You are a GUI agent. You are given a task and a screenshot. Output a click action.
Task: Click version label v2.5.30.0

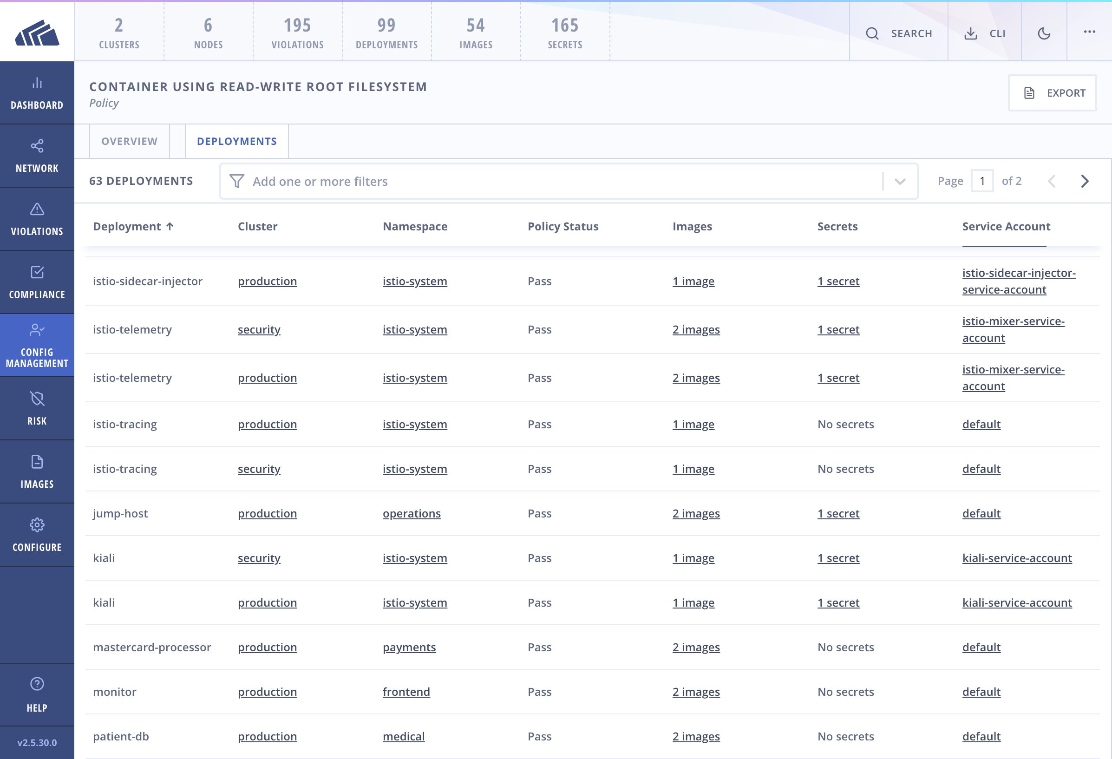pos(37,742)
